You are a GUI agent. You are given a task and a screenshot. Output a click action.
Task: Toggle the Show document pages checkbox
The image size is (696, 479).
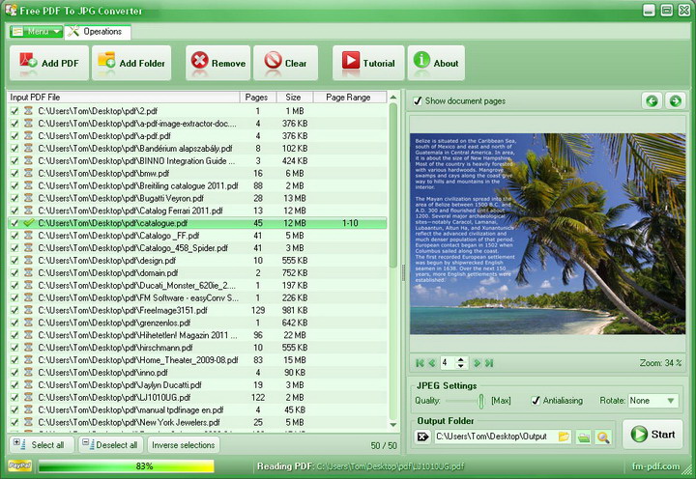[418, 101]
